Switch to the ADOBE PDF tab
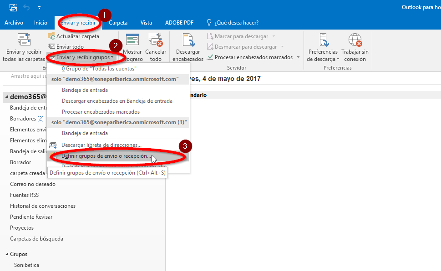Image resolution: width=441 pixels, height=271 pixels. coord(179,23)
